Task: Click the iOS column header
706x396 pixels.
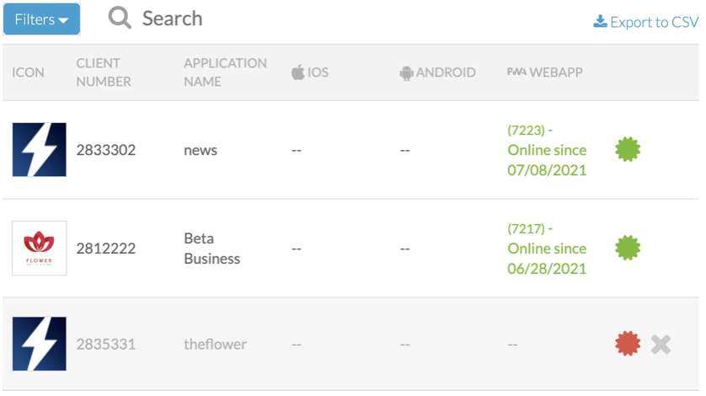Action: (310, 72)
